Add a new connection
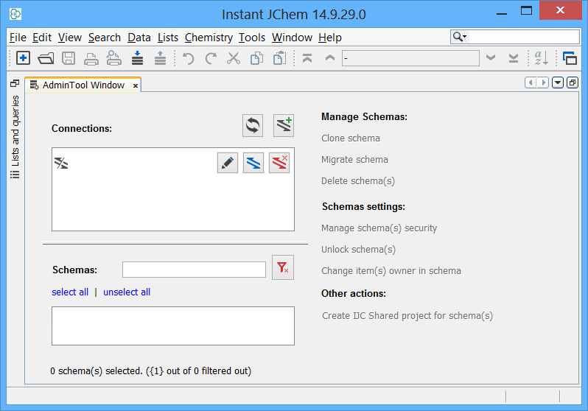Viewport: 588px width, 411px height. click(x=284, y=126)
